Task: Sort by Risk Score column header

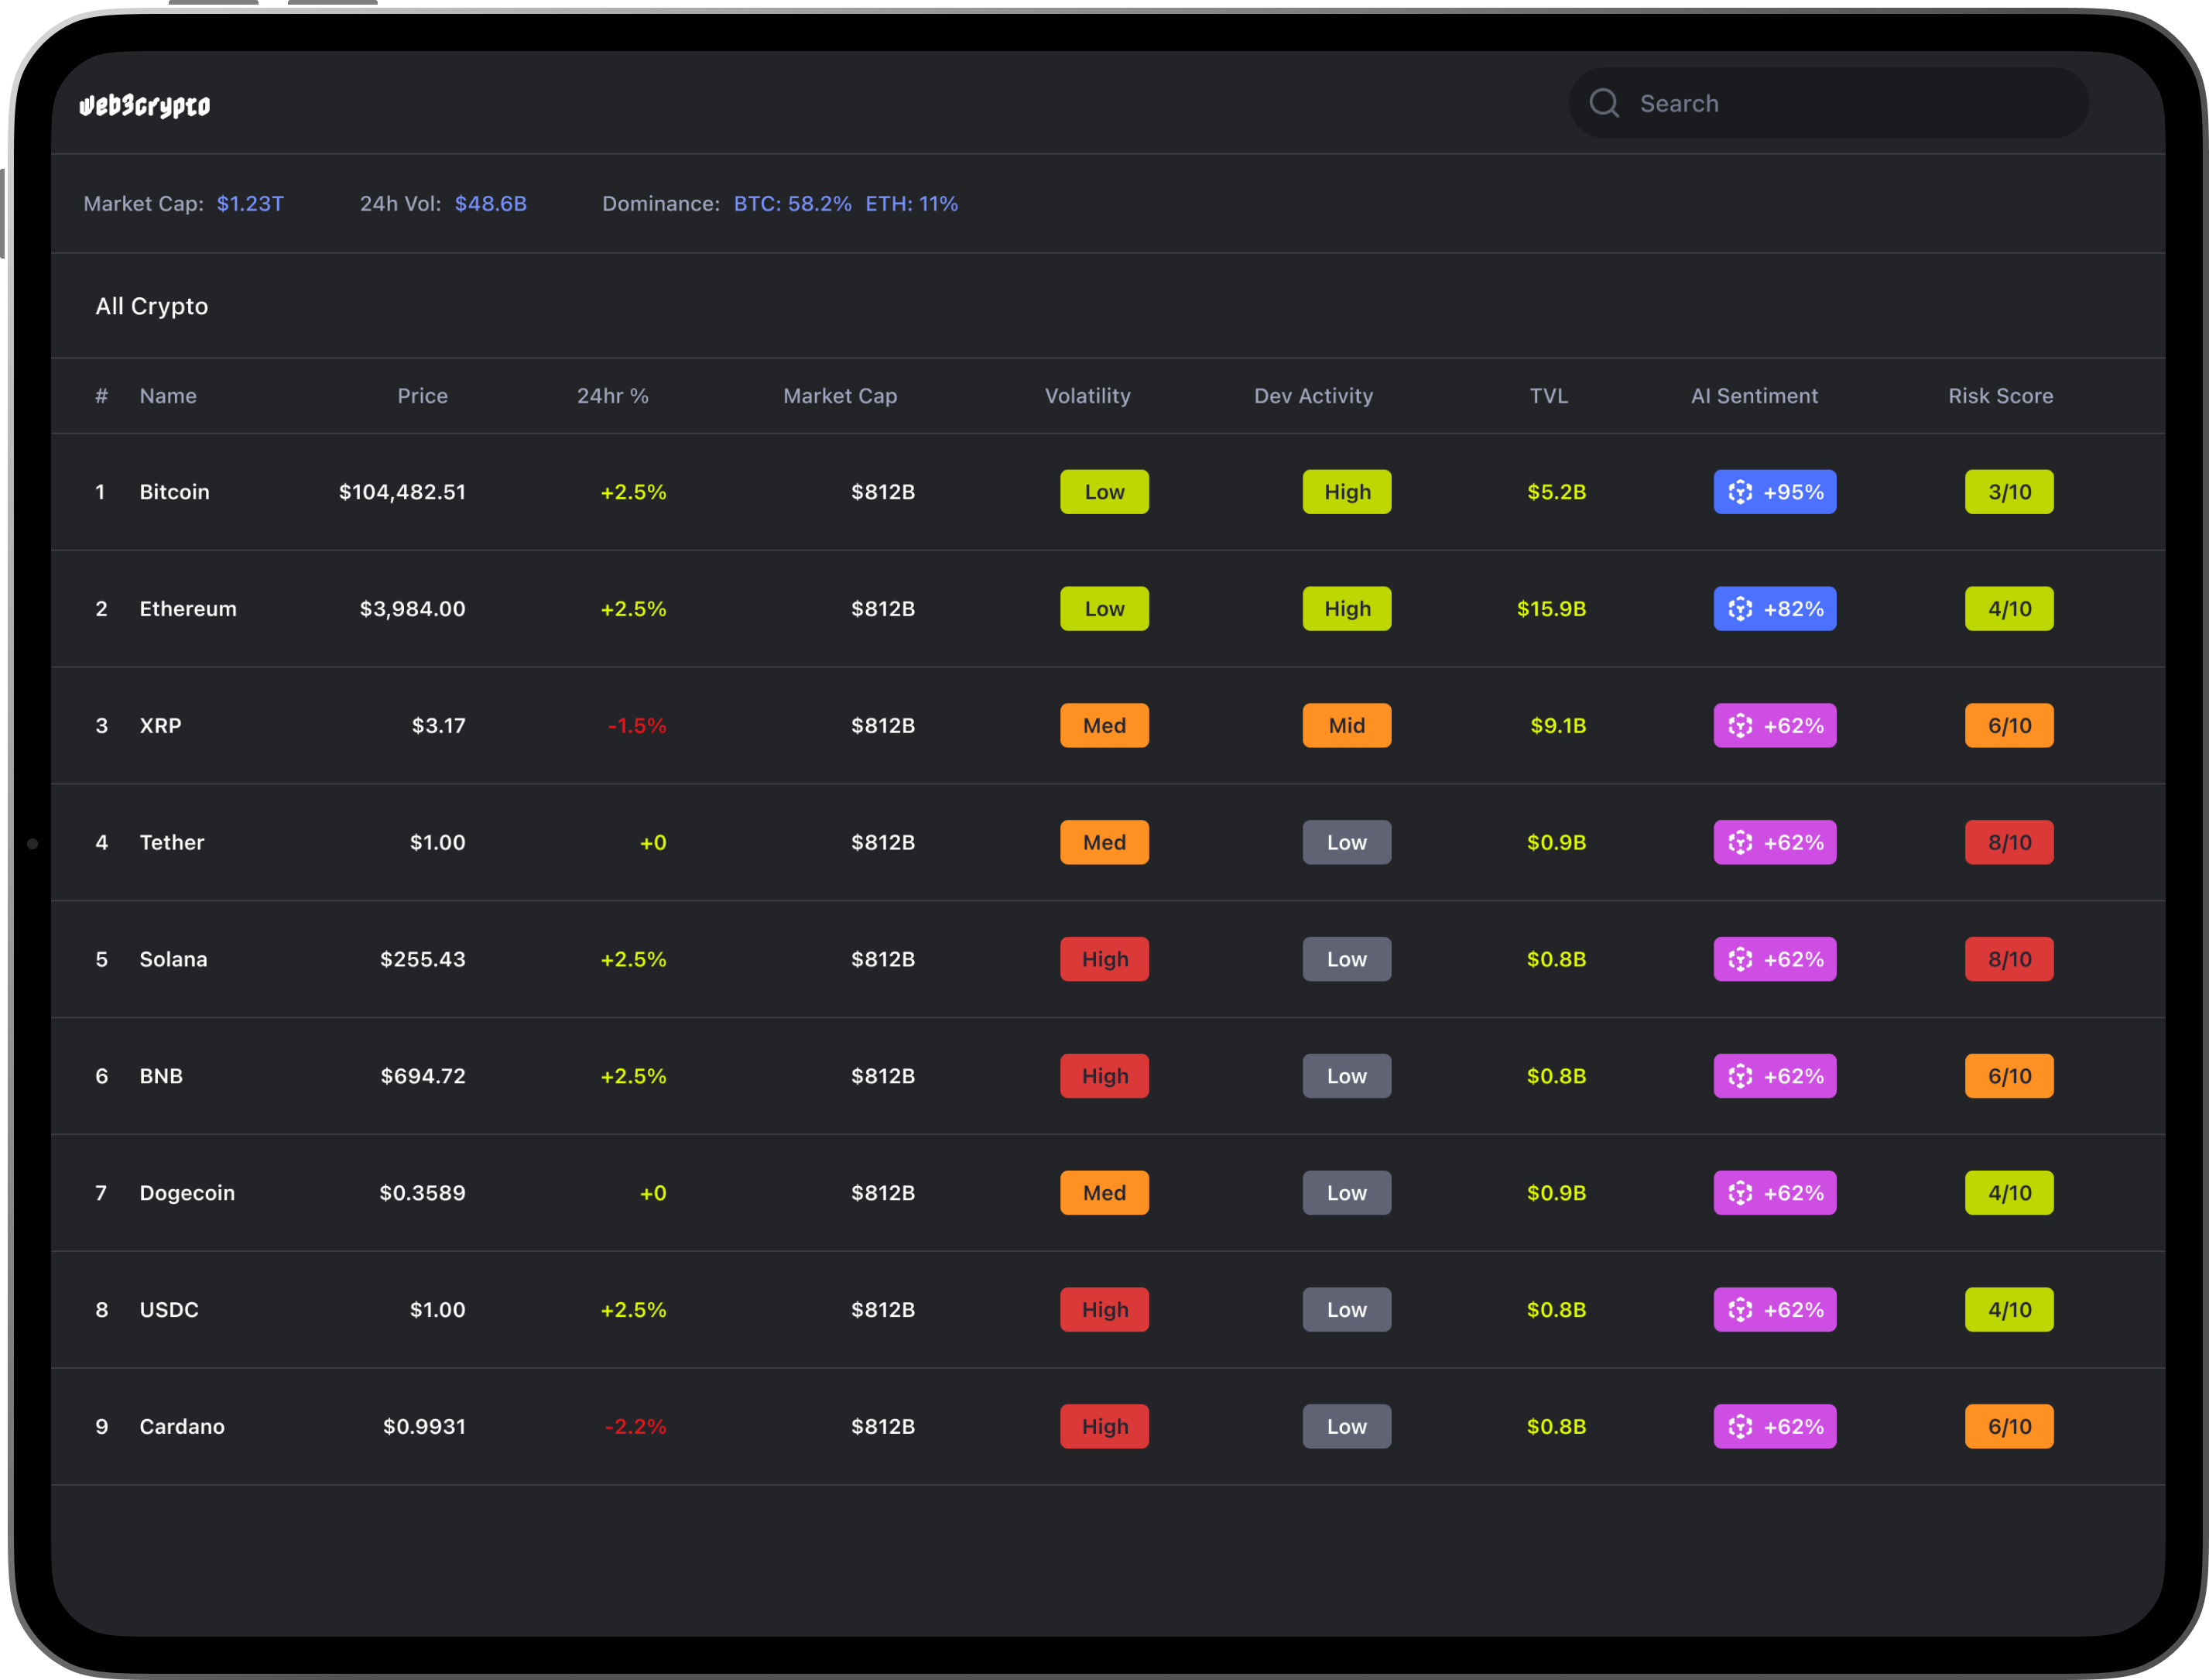Action: tap(2000, 396)
